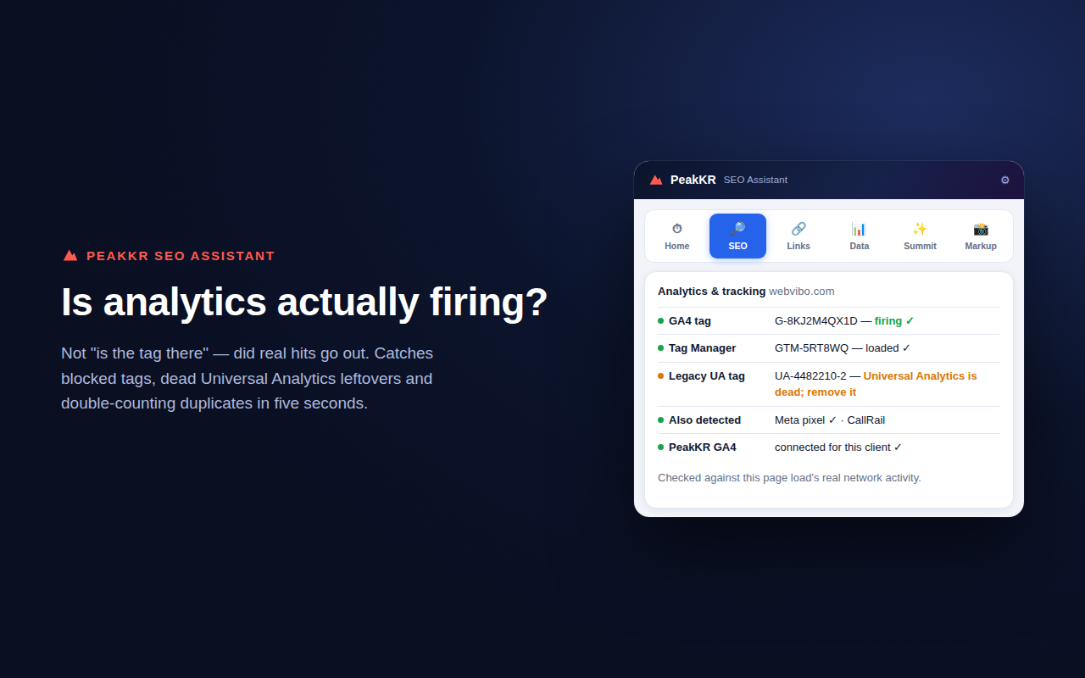Select the GTM-5RT8WQ loaded value

point(843,347)
